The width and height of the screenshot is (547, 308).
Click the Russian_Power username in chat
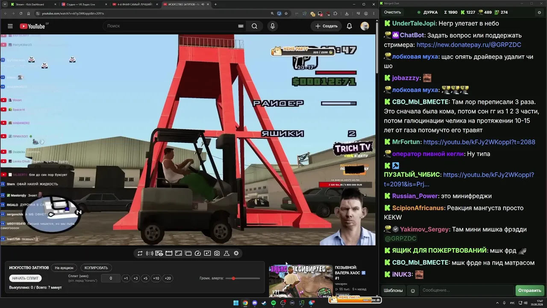point(415,196)
